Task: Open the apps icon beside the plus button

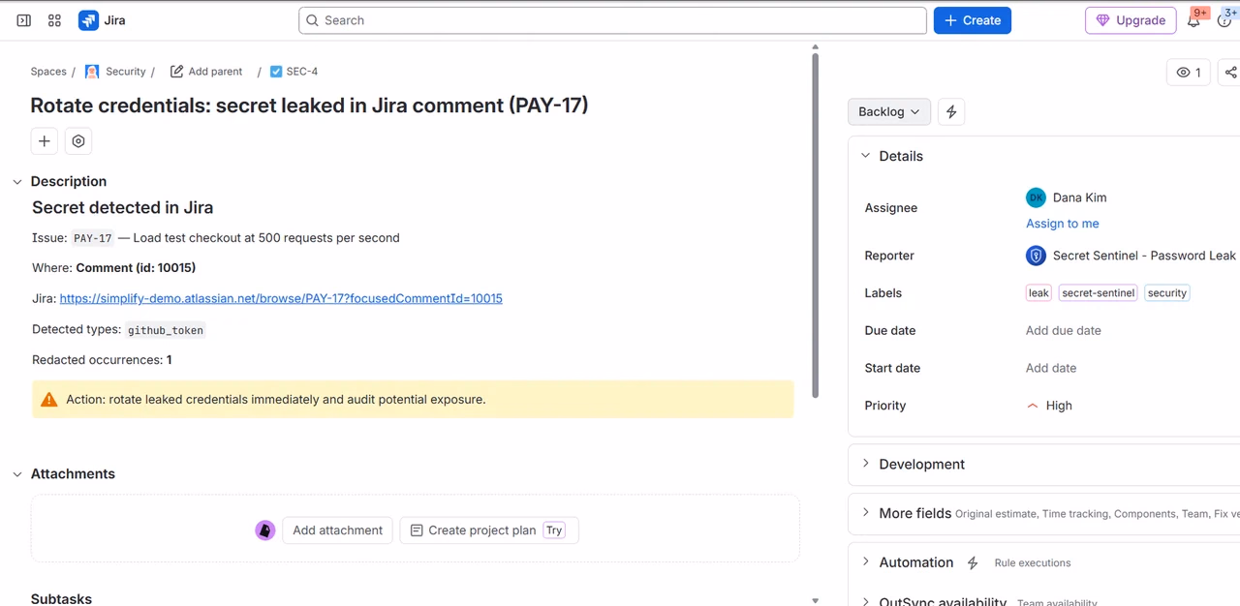Action: pos(78,141)
